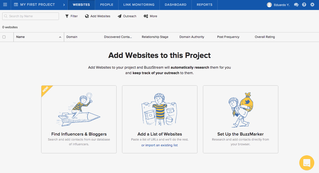The width and height of the screenshot is (319, 173).
Task: Open My First Project selector
Action: pos(37,5)
